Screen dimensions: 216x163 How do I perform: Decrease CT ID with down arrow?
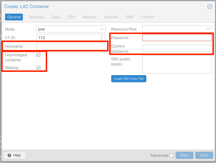(x=102, y=39)
